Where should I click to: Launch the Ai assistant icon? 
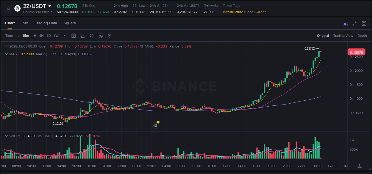(x=345, y=23)
